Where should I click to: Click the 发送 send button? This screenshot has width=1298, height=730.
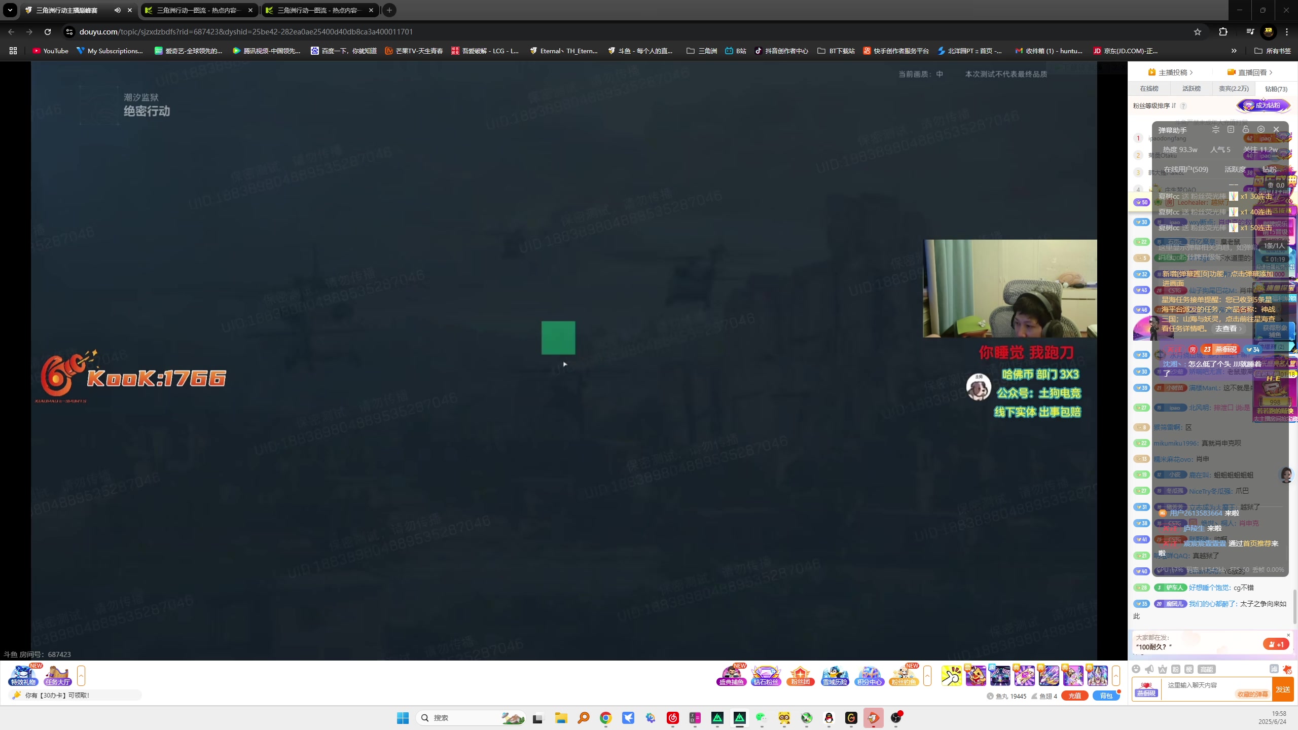tap(1283, 689)
